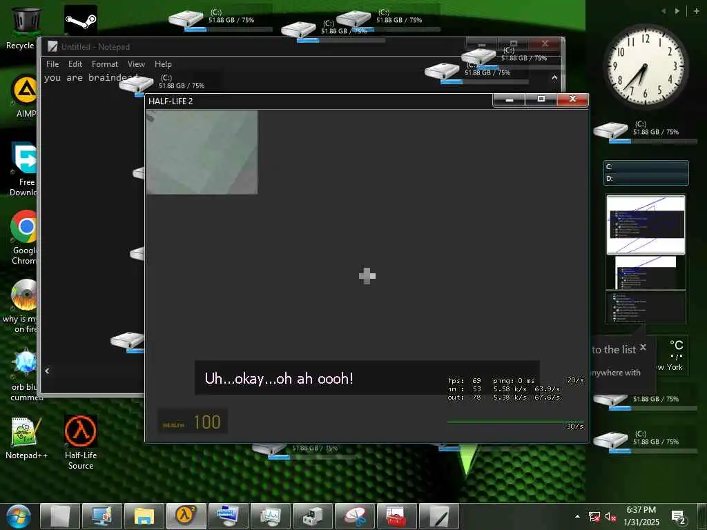
Task: Open the Edit menu in Notepad
Action: click(75, 64)
